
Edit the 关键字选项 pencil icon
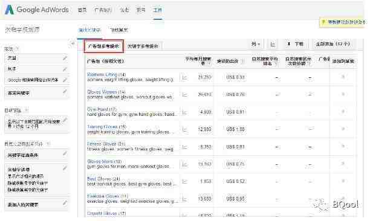[65, 168]
